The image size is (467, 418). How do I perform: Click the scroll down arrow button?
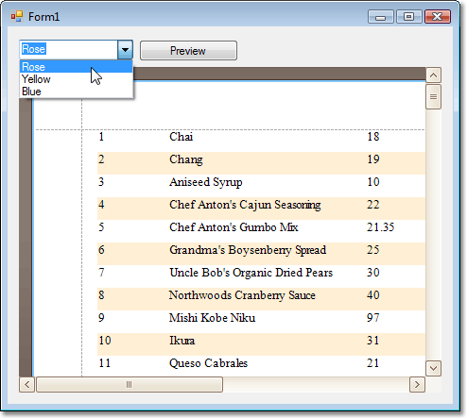(433, 368)
